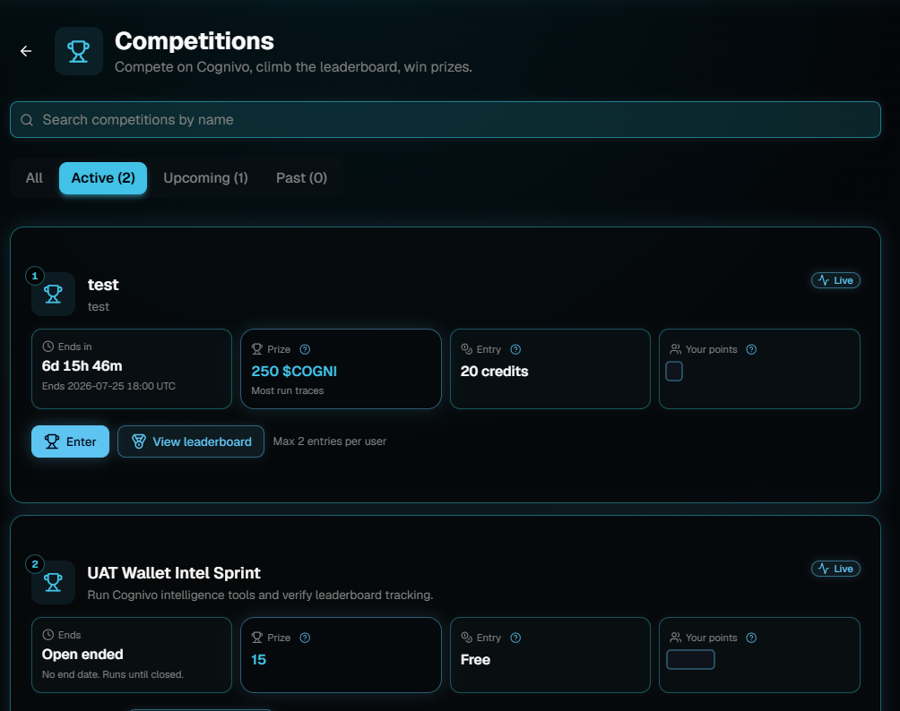This screenshot has height=711, width=900.
Task: Click the test competition trophy icon
Action: [54, 294]
